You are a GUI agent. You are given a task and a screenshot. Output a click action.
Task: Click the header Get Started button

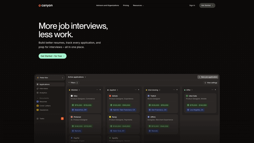tap(207, 5)
